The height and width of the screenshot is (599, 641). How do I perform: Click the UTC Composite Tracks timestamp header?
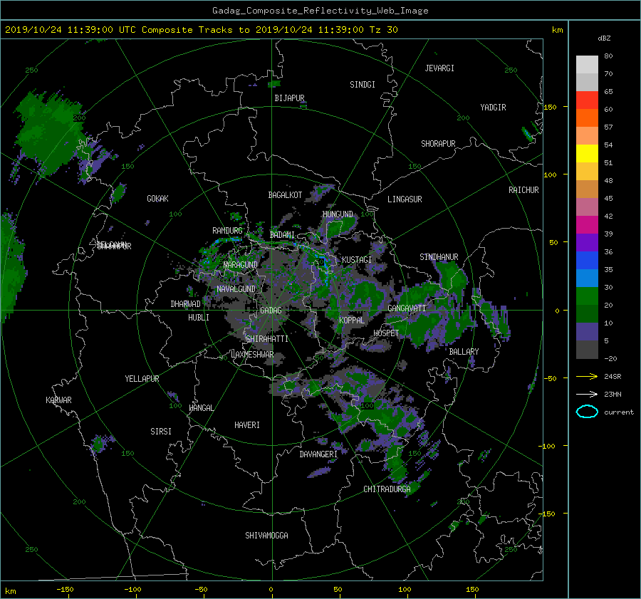[x=201, y=30]
